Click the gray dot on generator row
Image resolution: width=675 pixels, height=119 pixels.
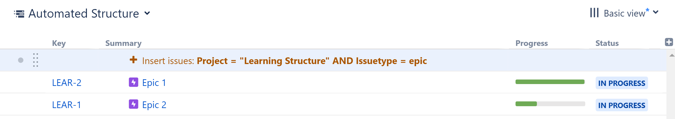pyautogui.click(x=21, y=60)
